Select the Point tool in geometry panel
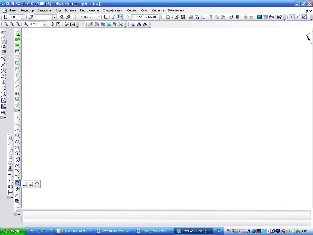This screenshot has height=235, width=313. (17, 118)
